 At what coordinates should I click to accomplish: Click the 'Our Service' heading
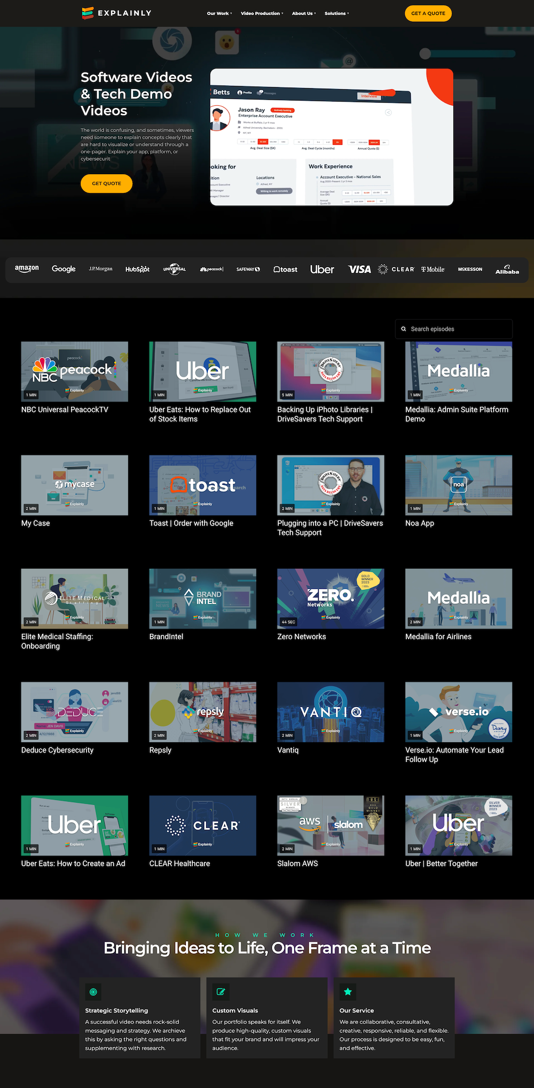pos(357,1011)
